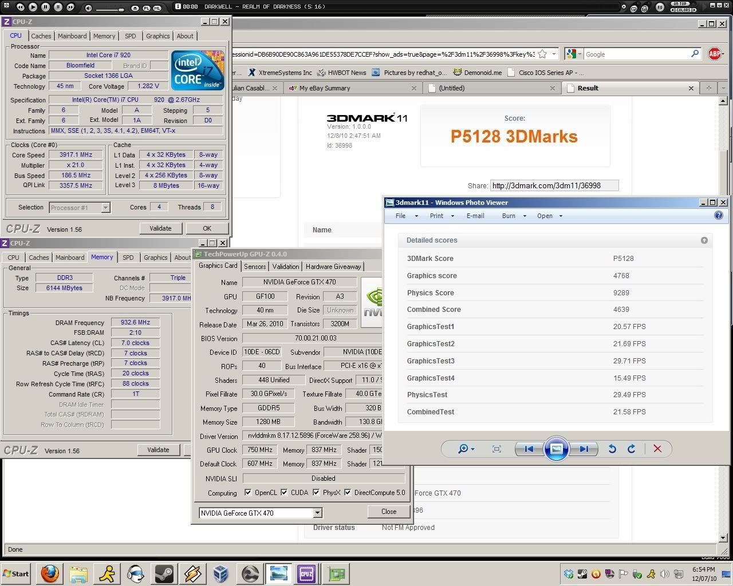Open the Validation tab in GPU-Z
733x586 pixels.
pyautogui.click(x=285, y=267)
